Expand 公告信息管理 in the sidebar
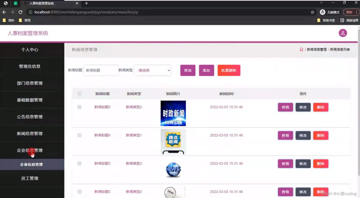360x198 pixels. point(30,117)
